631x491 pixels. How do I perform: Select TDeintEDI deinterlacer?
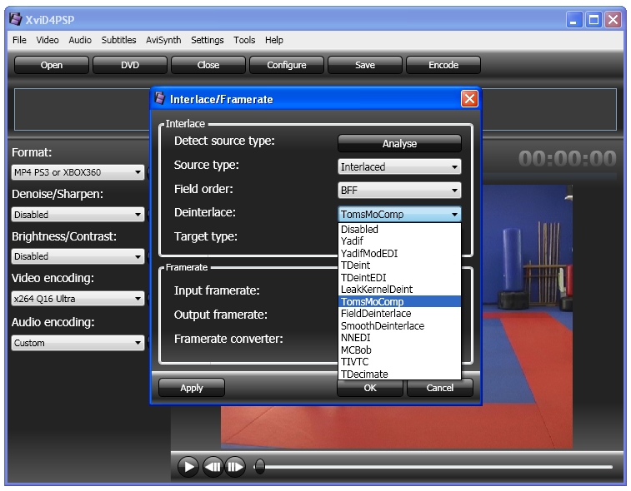click(x=399, y=278)
